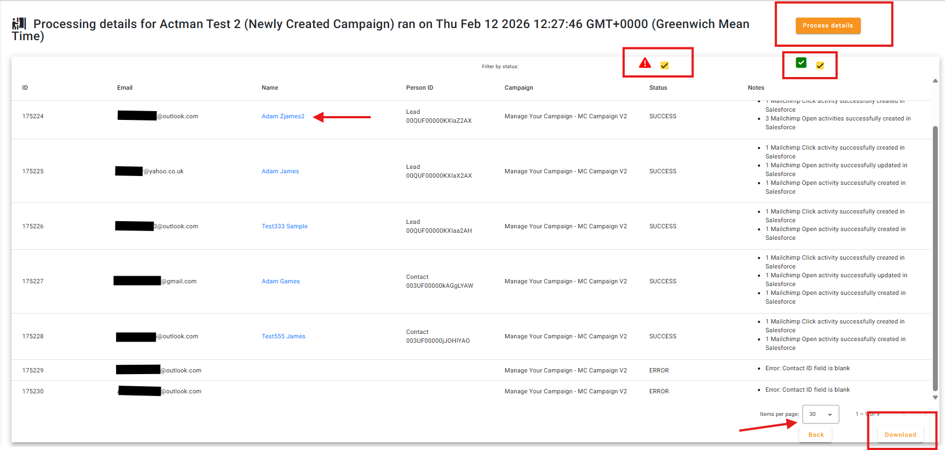
Task: Download the processing details
Action: click(x=900, y=435)
